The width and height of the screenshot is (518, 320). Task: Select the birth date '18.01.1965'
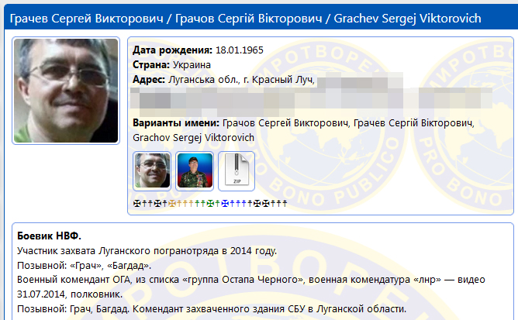240,50
